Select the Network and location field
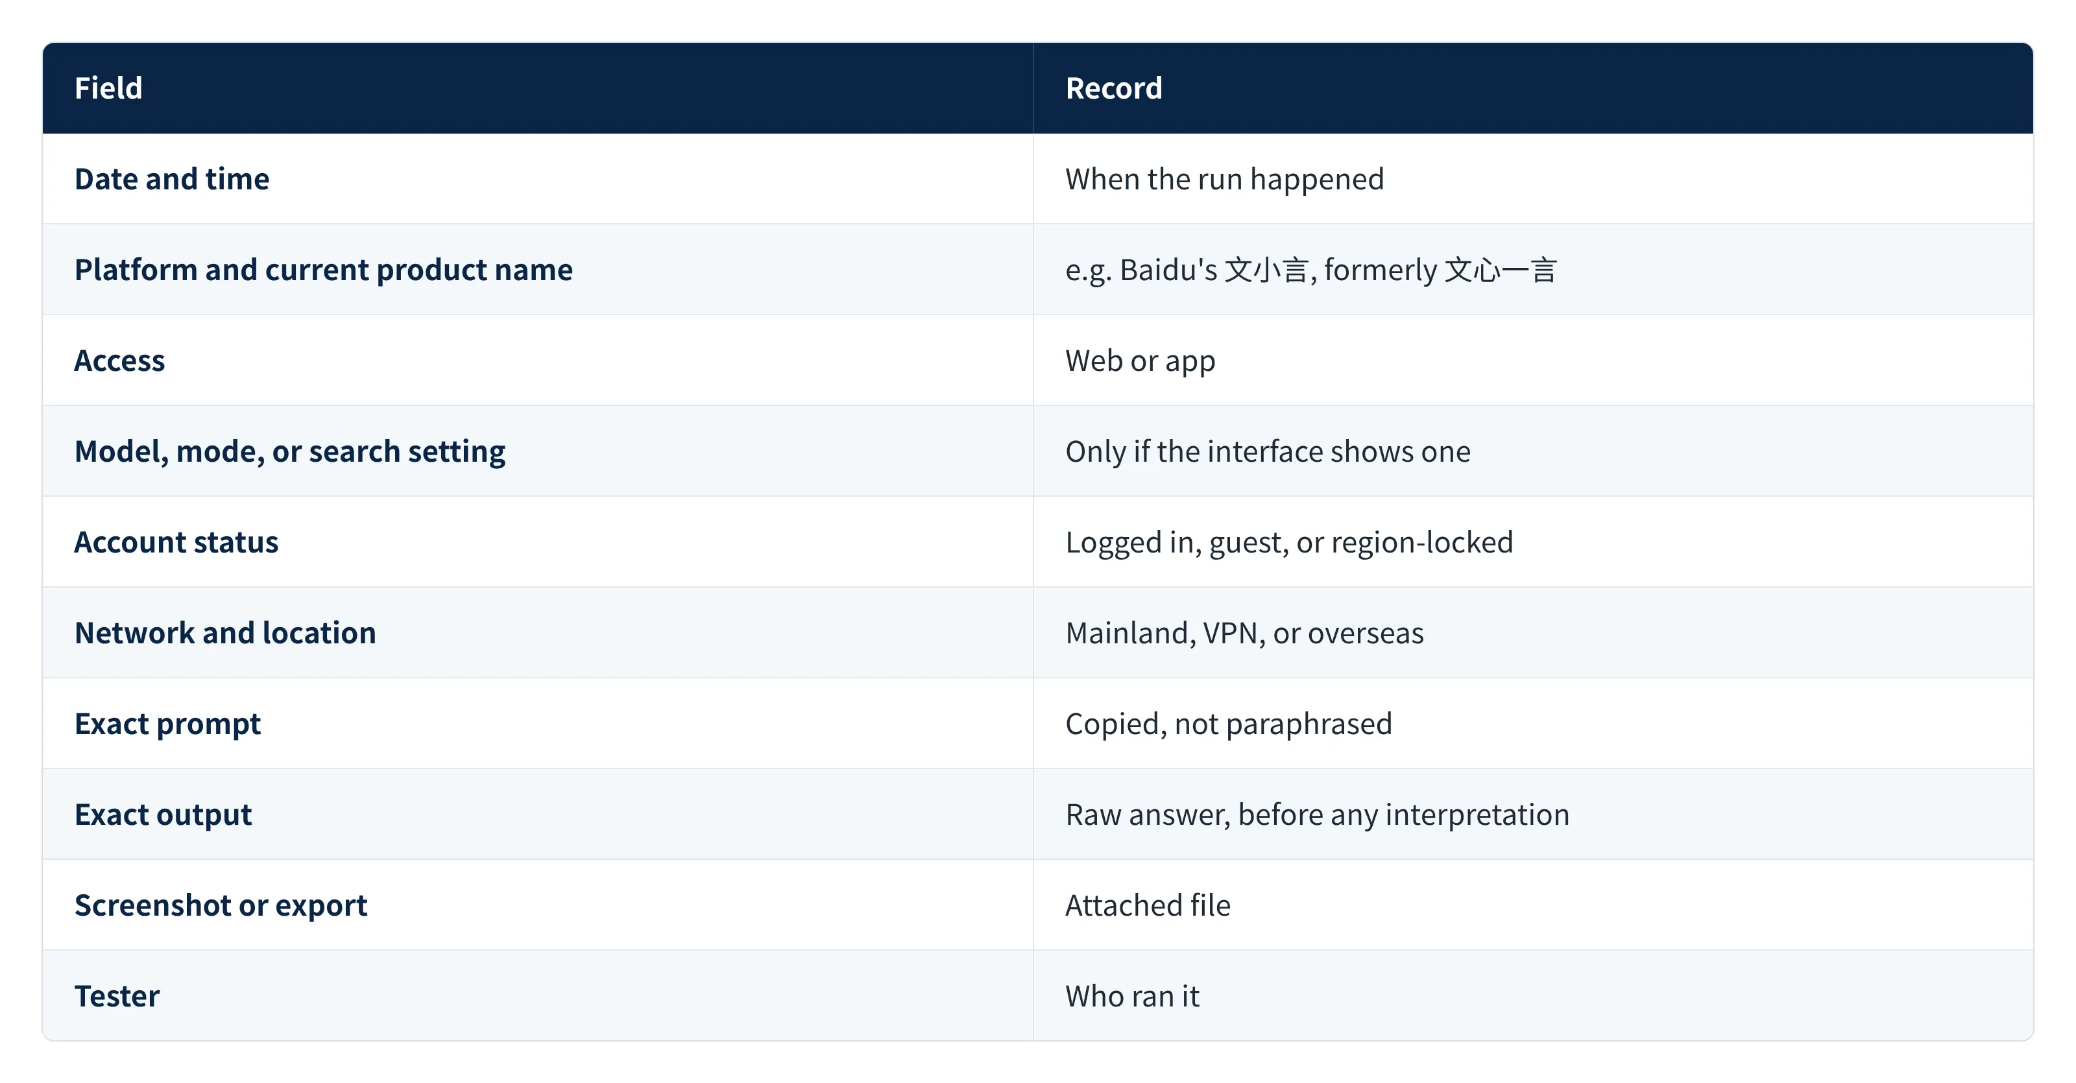 pyautogui.click(x=538, y=632)
